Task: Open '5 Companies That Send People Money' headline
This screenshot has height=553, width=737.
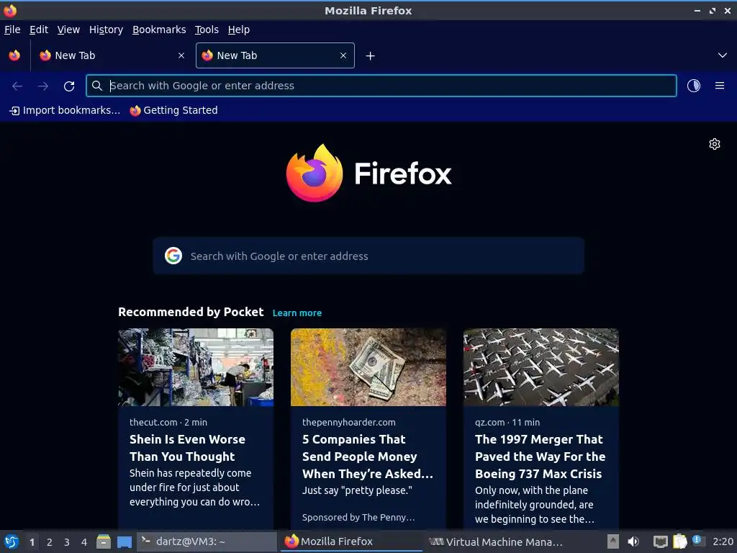Action: click(x=368, y=456)
